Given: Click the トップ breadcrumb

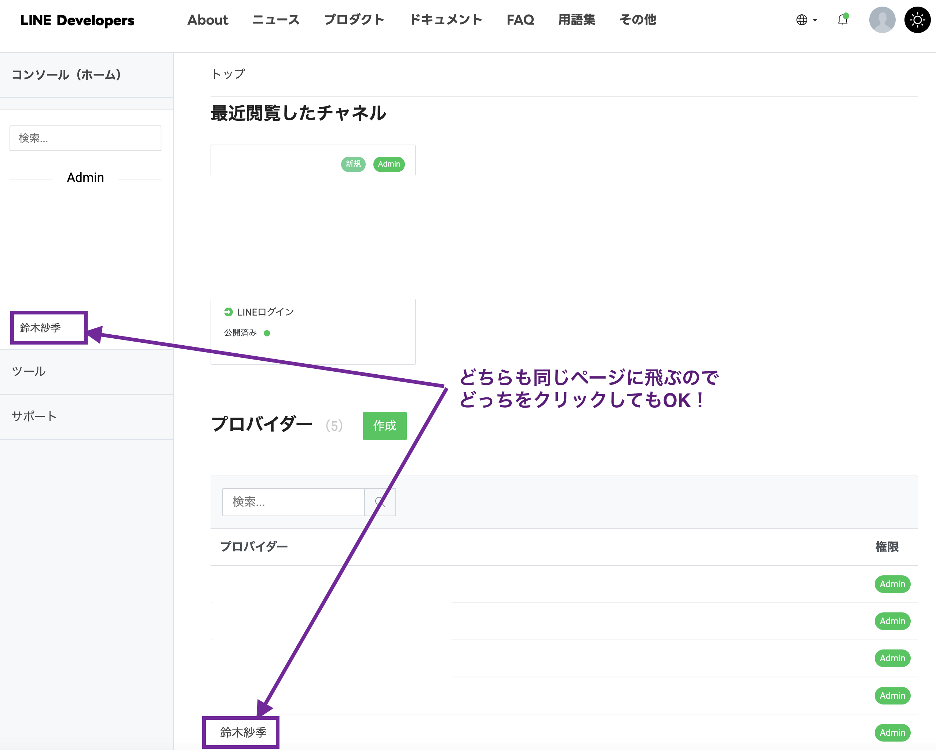Looking at the screenshot, I should point(228,74).
